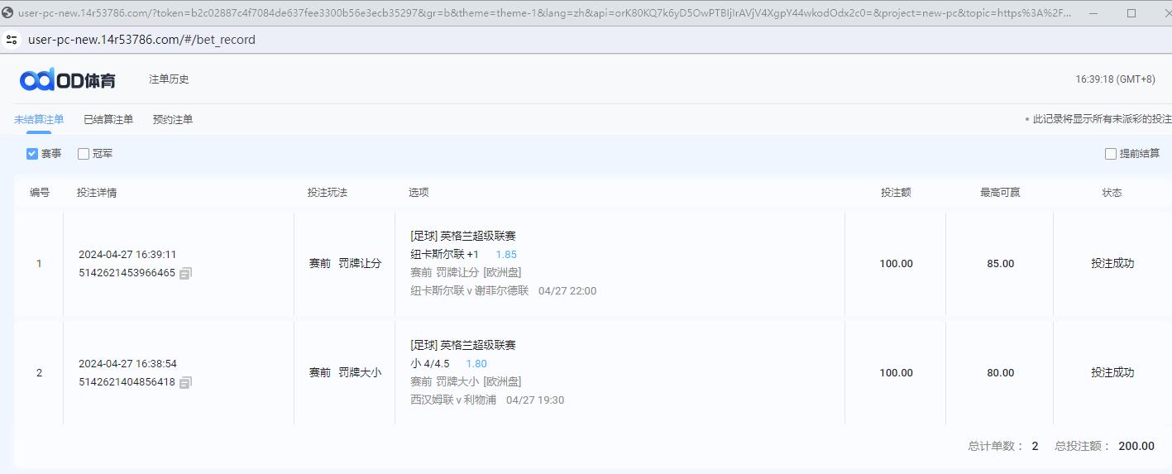1172x474 pixels.
Task: Enable the 提前结算 checkbox
Action: pyautogui.click(x=1111, y=154)
